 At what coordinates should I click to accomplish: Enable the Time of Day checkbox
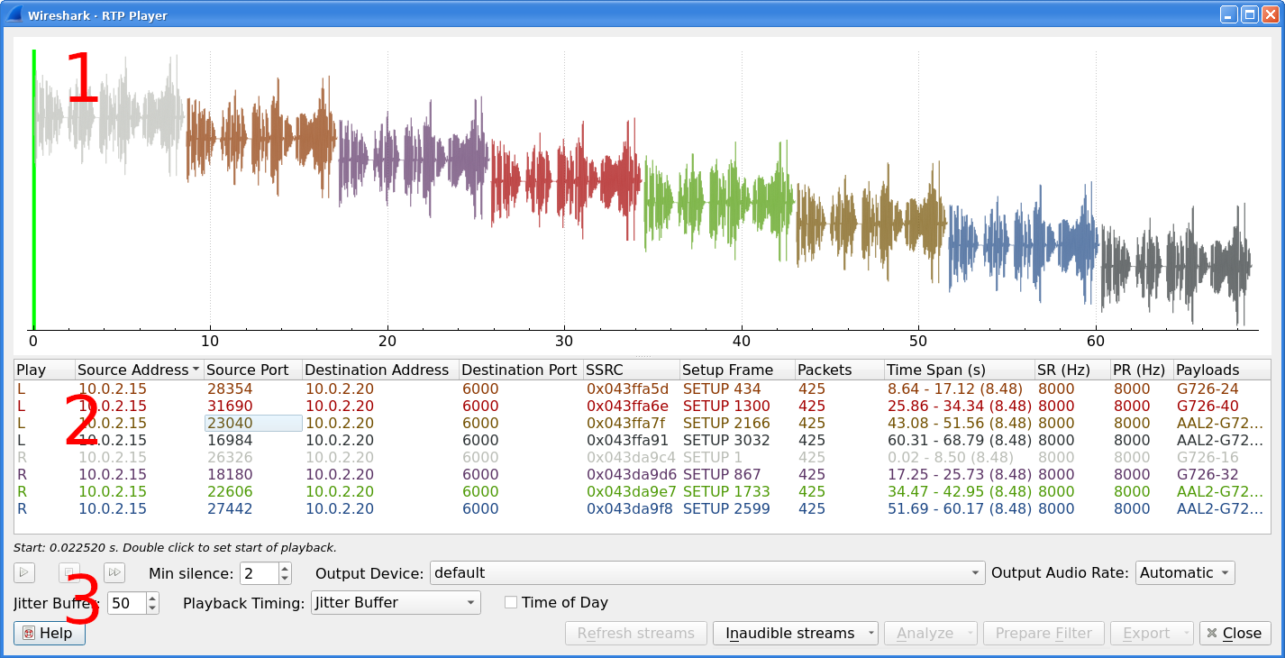coord(511,602)
